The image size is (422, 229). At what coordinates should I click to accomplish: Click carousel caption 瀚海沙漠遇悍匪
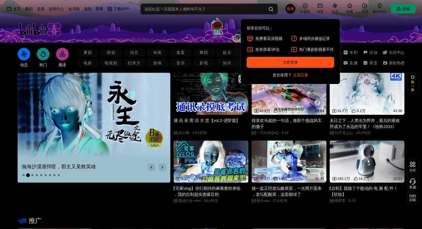[59, 167]
